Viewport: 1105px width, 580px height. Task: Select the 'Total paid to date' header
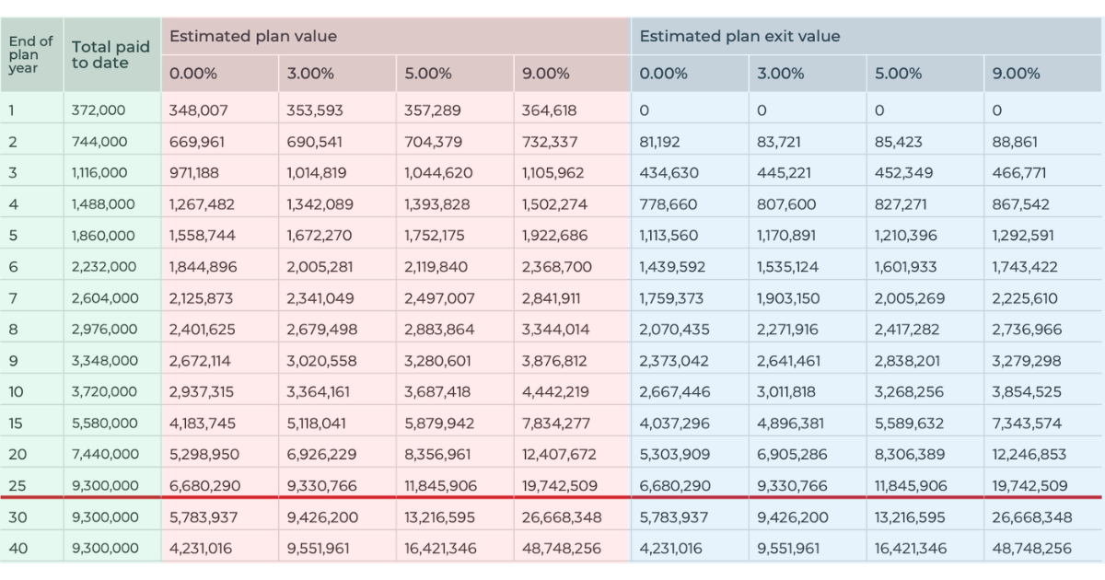tap(110, 55)
